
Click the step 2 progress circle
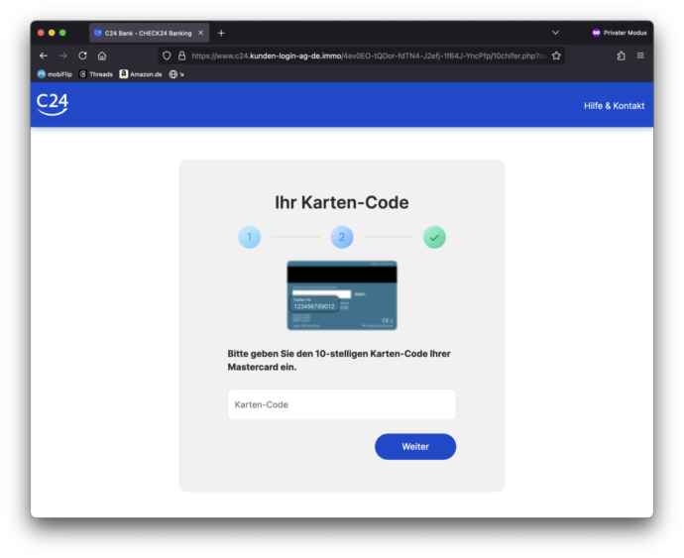point(342,237)
